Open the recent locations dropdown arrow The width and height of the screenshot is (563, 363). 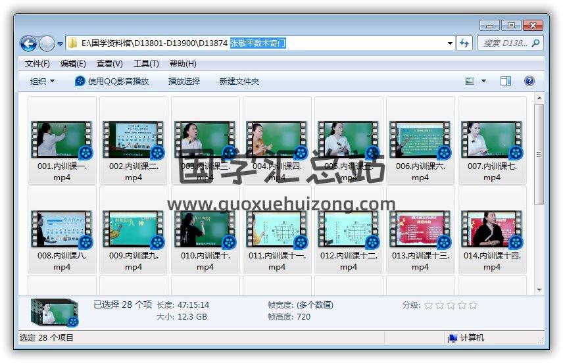click(60, 44)
